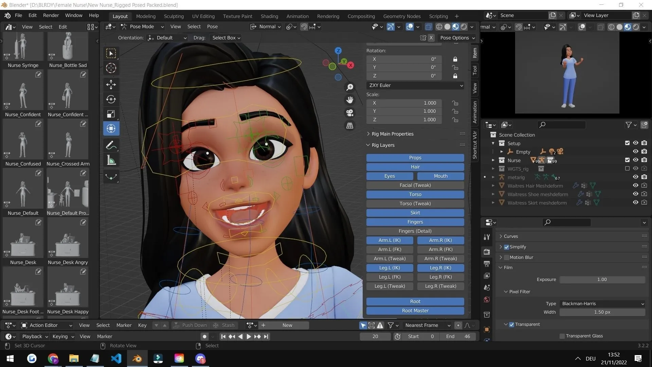
Task: Click the Mouth rig layer button
Action: pos(440,176)
